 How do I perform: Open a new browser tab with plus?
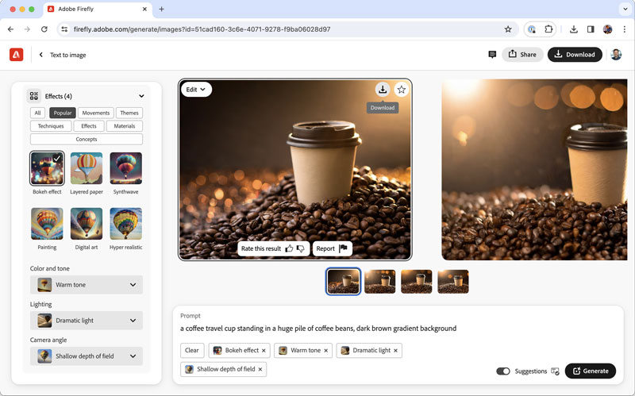tap(161, 9)
